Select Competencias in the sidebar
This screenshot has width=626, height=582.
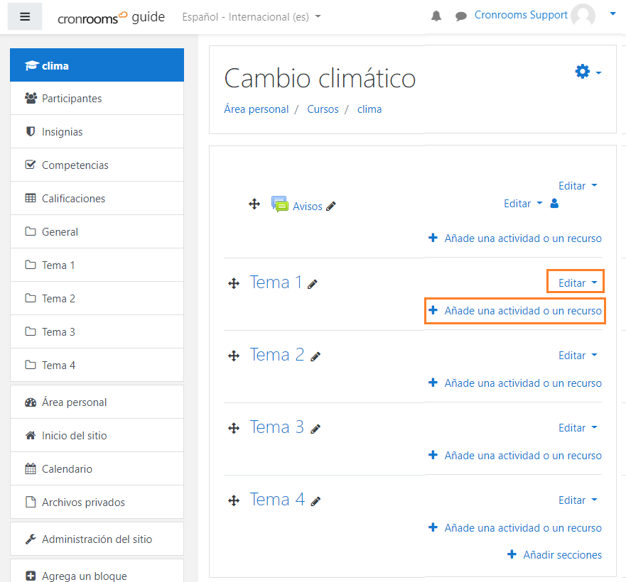(x=97, y=165)
